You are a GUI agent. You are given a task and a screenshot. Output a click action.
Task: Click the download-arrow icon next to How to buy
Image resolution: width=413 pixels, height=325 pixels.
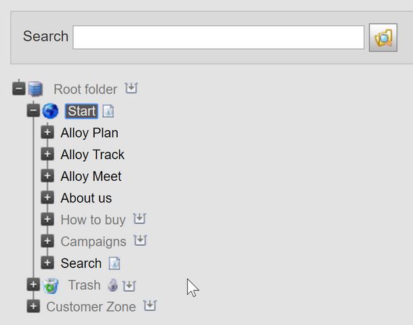point(139,219)
